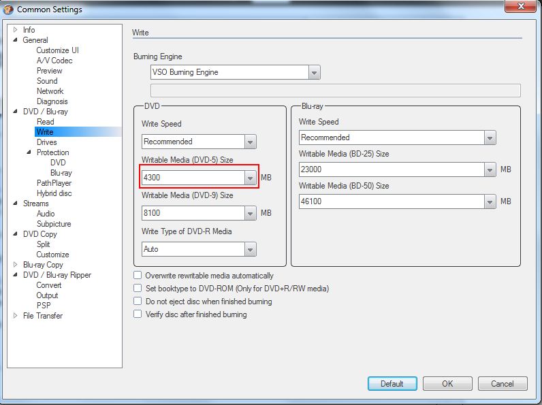Enable Overwrite rewritable media automatically
The image size is (542, 405).
click(x=138, y=275)
